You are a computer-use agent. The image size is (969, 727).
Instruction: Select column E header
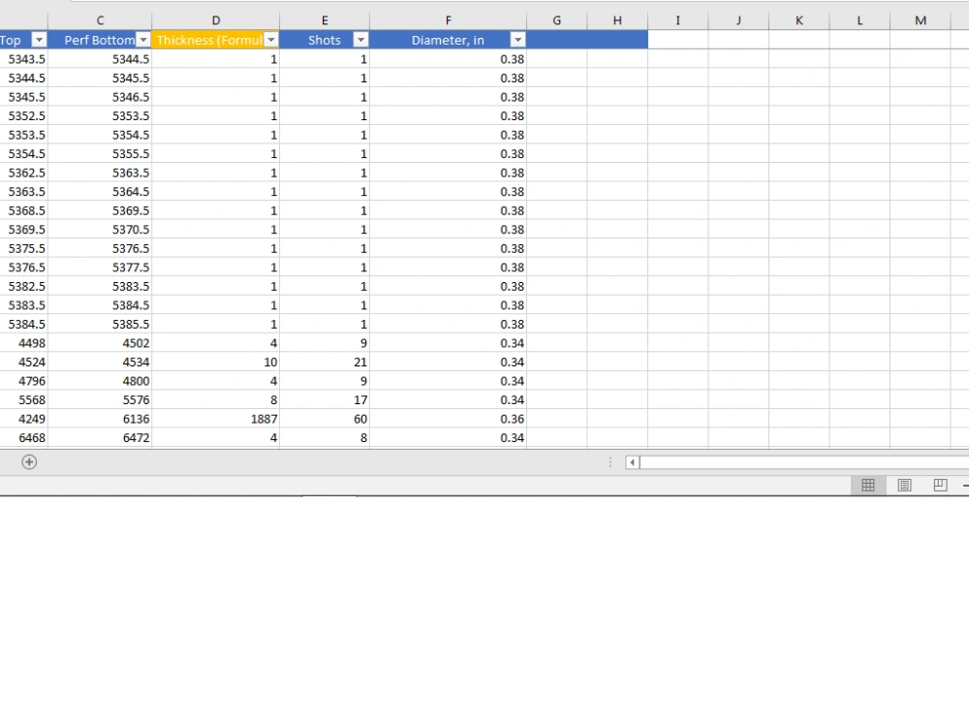(325, 20)
